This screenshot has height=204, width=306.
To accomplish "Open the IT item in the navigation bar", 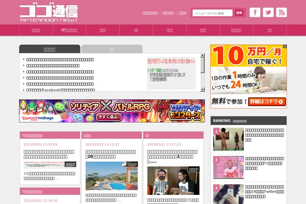I will [x=69, y=30].
